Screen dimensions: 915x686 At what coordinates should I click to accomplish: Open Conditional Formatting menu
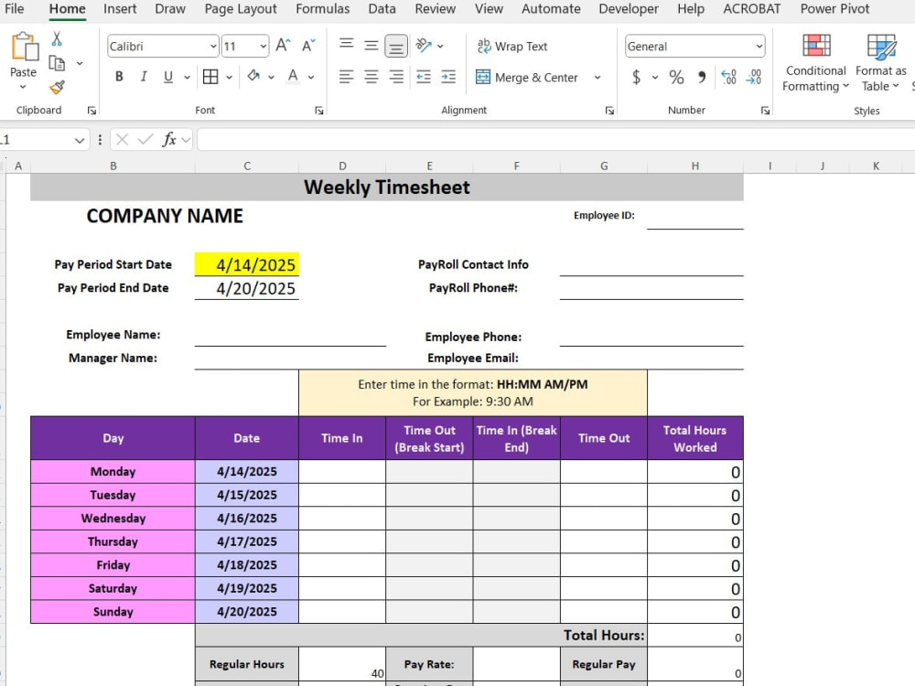816,63
